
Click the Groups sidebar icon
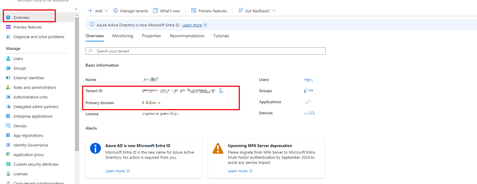pyautogui.click(x=8, y=68)
